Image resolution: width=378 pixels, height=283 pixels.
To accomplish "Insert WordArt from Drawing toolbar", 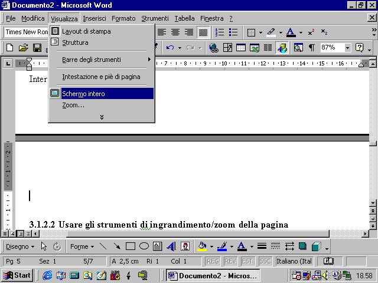I will [x=171, y=246].
